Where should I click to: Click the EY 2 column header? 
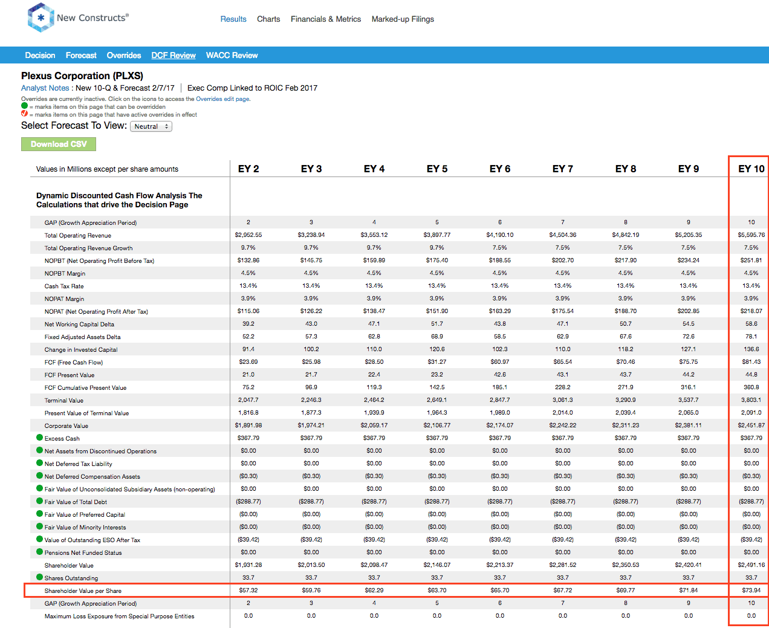coord(248,169)
